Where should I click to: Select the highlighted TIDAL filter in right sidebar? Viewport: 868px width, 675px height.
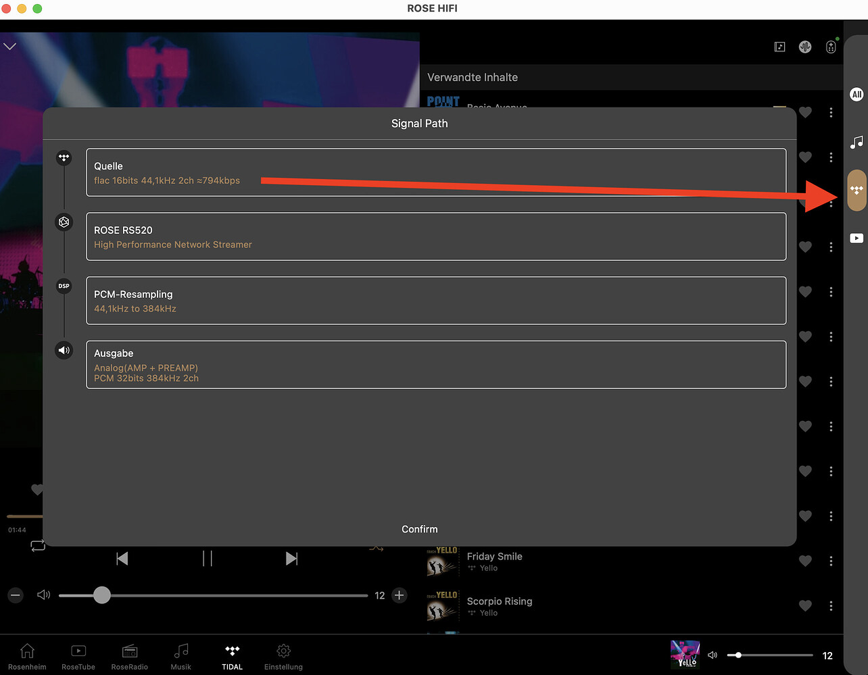(857, 191)
